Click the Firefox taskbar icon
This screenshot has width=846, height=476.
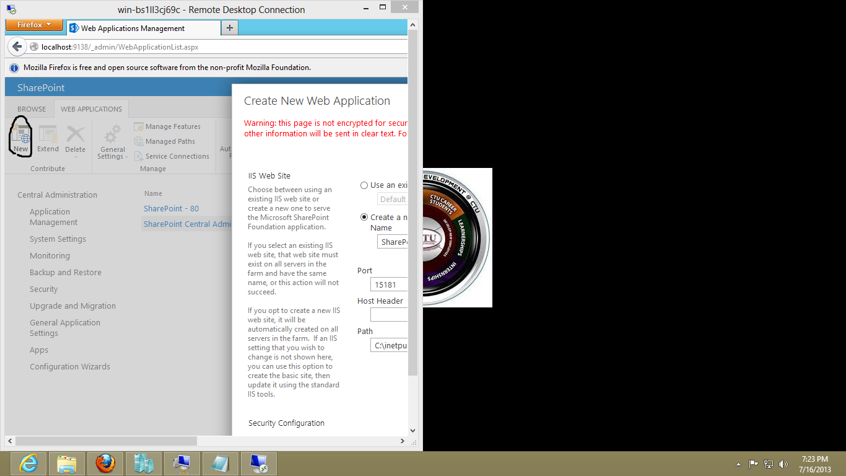(x=105, y=464)
